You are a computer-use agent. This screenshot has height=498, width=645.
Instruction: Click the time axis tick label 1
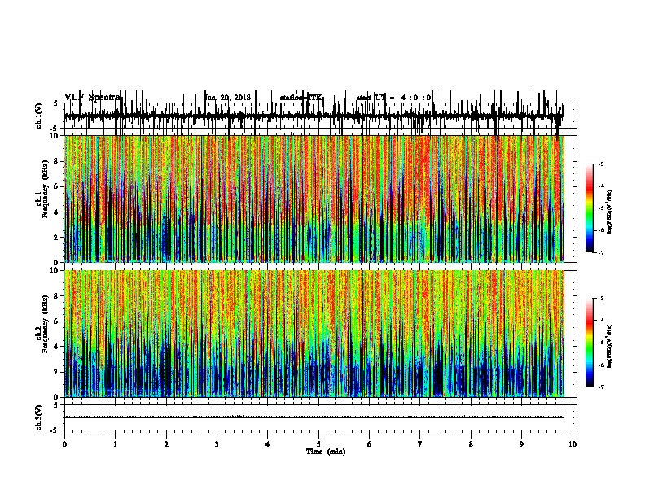(116, 444)
